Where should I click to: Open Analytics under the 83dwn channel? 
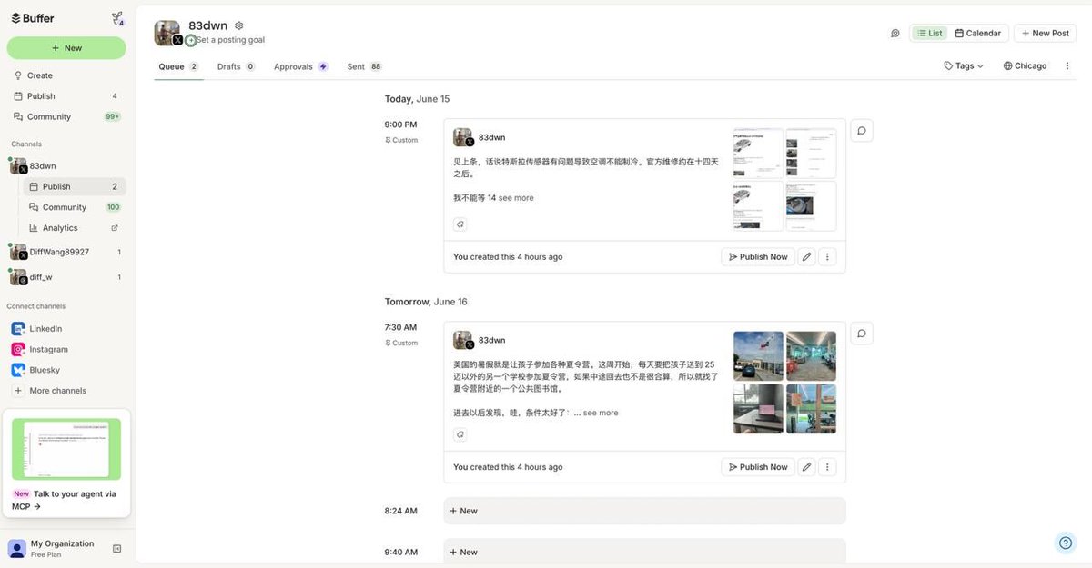coord(75,228)
